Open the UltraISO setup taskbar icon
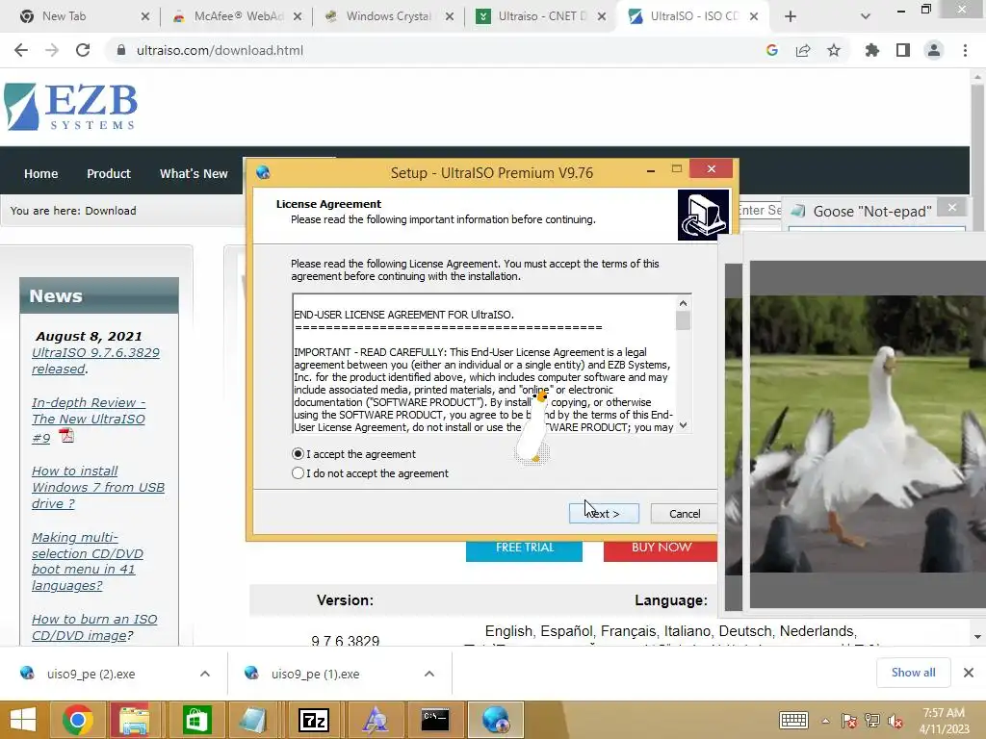Screen dimensions: 986x739 496,720
